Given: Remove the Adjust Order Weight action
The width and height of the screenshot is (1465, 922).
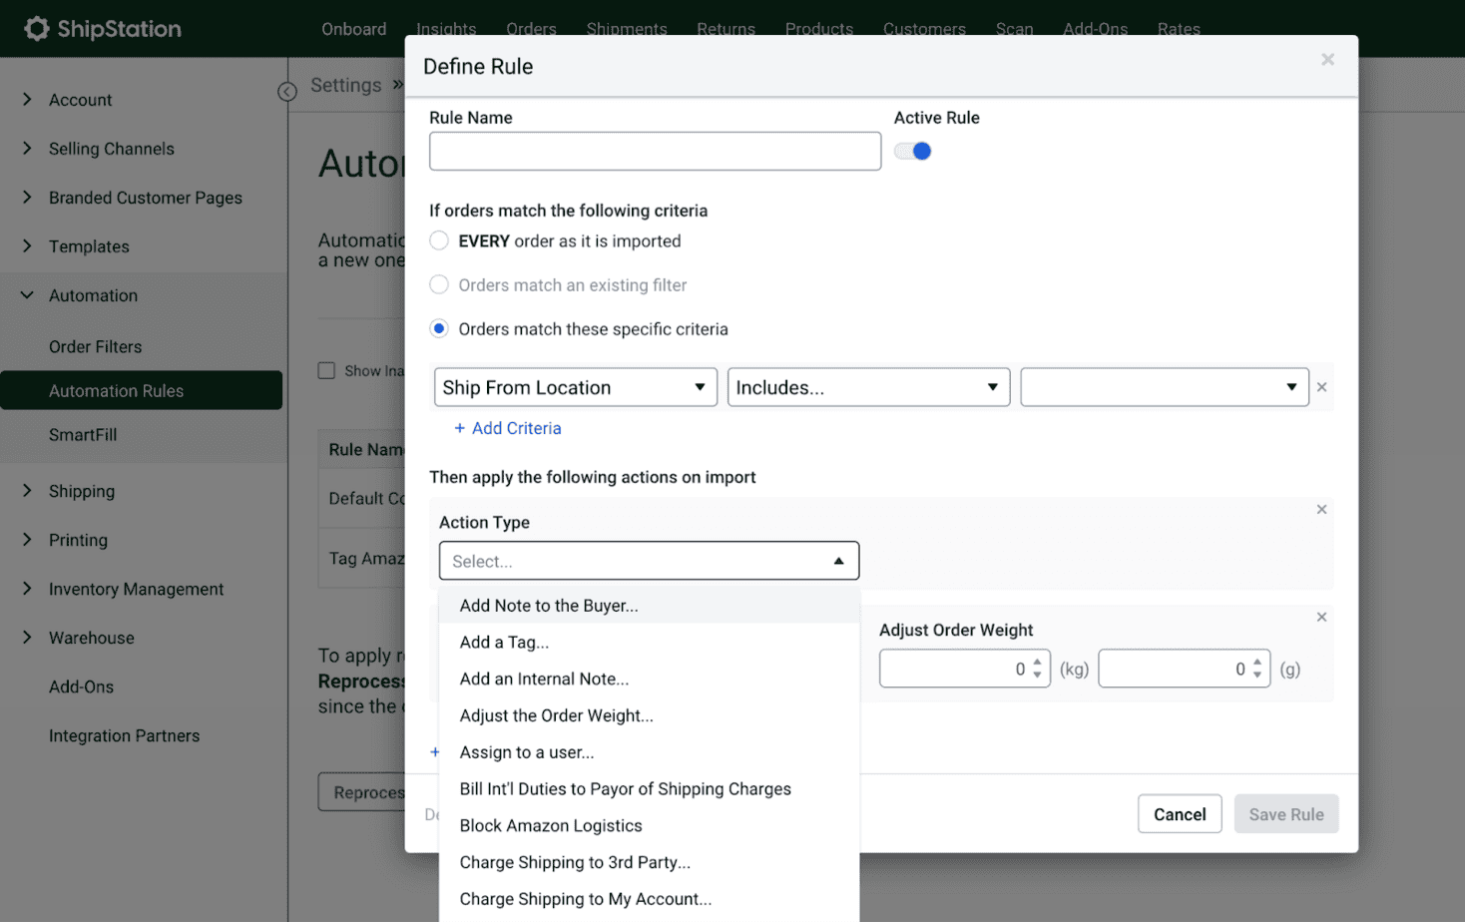Looking at the screenshot, I should (1321, 618).
